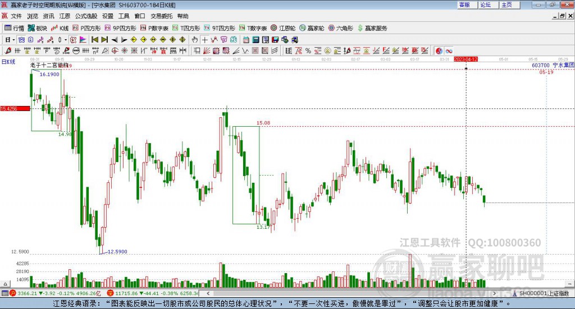
Task: Jump to first bar with green skip-left arrow
Action: pyautogui.click(x=94, y=40)
